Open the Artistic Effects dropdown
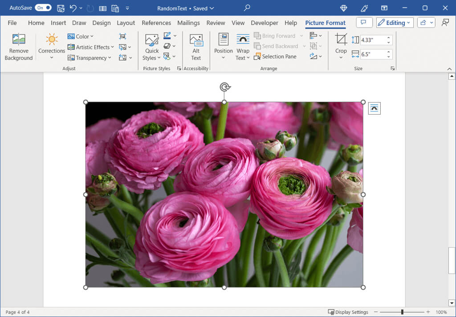 click(x=91, y=47)
